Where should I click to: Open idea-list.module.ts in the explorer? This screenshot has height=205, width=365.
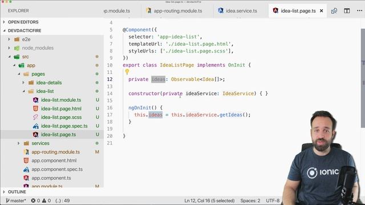61,100
